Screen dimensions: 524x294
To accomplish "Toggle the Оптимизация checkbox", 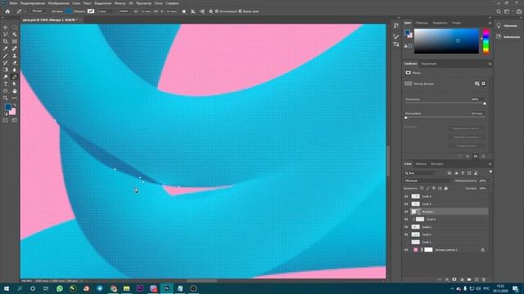I will 216,11.
